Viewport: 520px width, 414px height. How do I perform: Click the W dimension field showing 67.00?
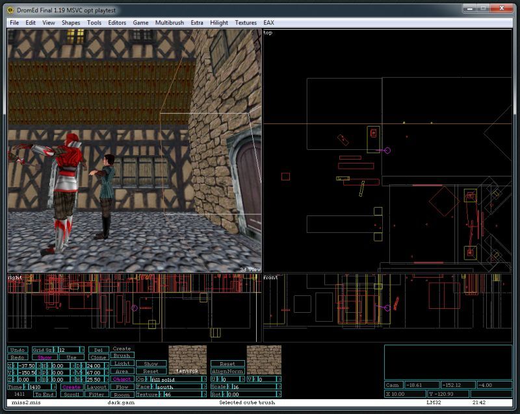(x=95, y=372)
